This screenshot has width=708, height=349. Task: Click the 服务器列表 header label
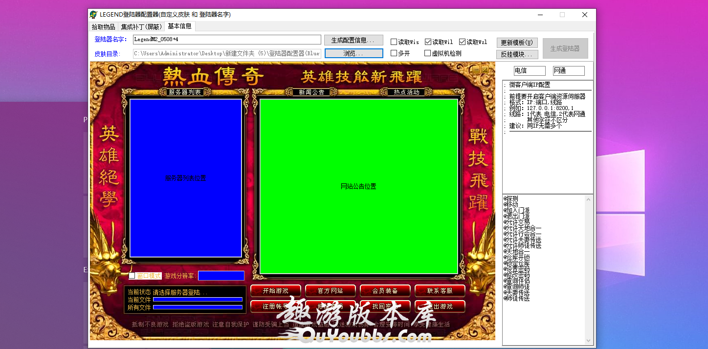[185, 92]
